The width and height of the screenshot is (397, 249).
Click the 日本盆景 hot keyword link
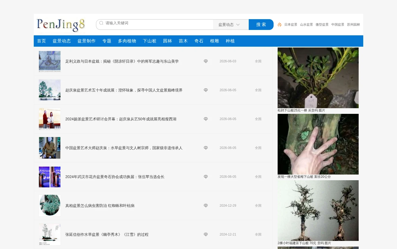coord(291,25)
